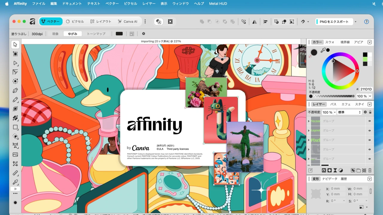Image resolution: width=383 pixels, height=215 pixels.
Task: Click the Canva AI button
Action: tap(128, 21)
